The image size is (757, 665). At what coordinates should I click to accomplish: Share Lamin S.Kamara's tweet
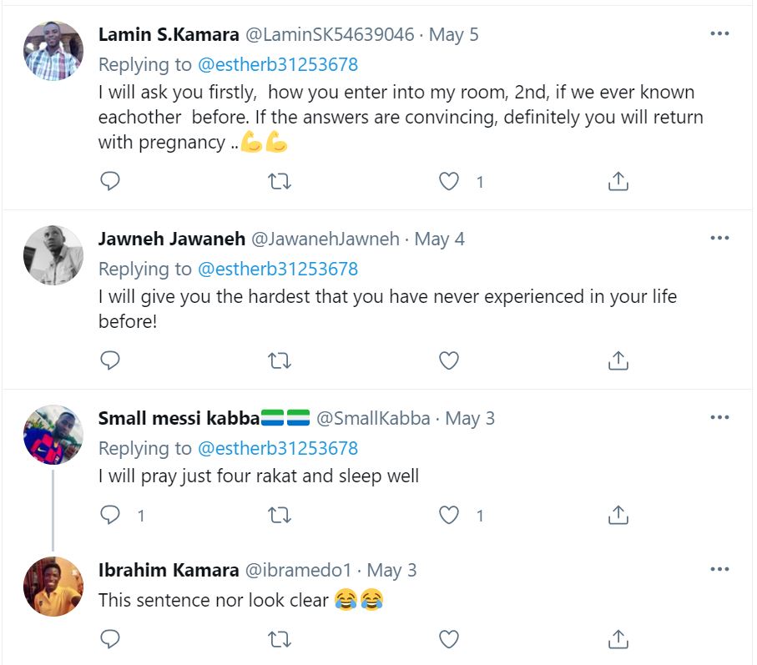click(618, 181)
